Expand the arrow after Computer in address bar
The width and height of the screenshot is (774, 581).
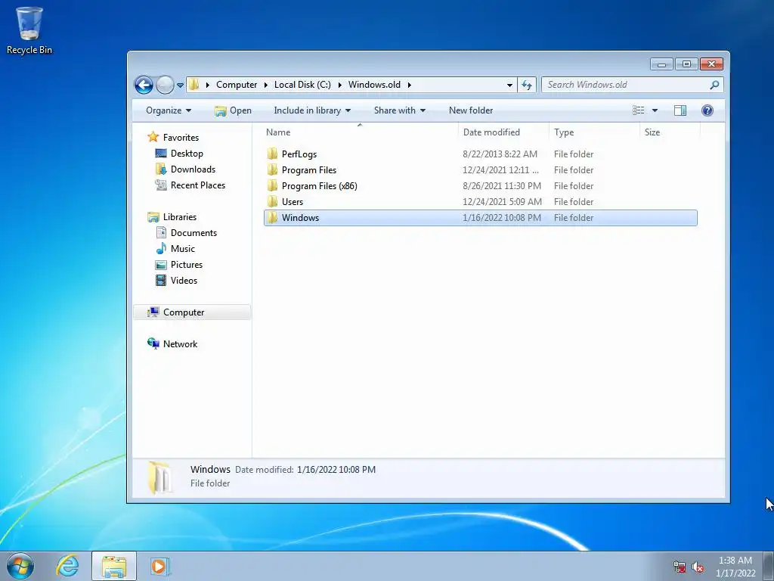[x=265, y=85]
